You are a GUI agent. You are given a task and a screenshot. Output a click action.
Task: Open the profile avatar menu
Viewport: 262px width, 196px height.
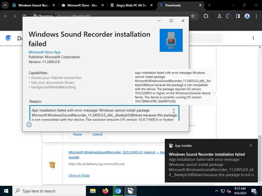click(x=247, y=16)
